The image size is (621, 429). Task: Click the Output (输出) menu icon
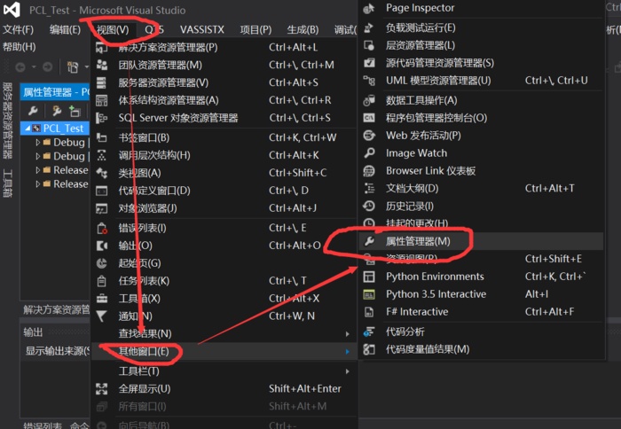tap(102, 246)
